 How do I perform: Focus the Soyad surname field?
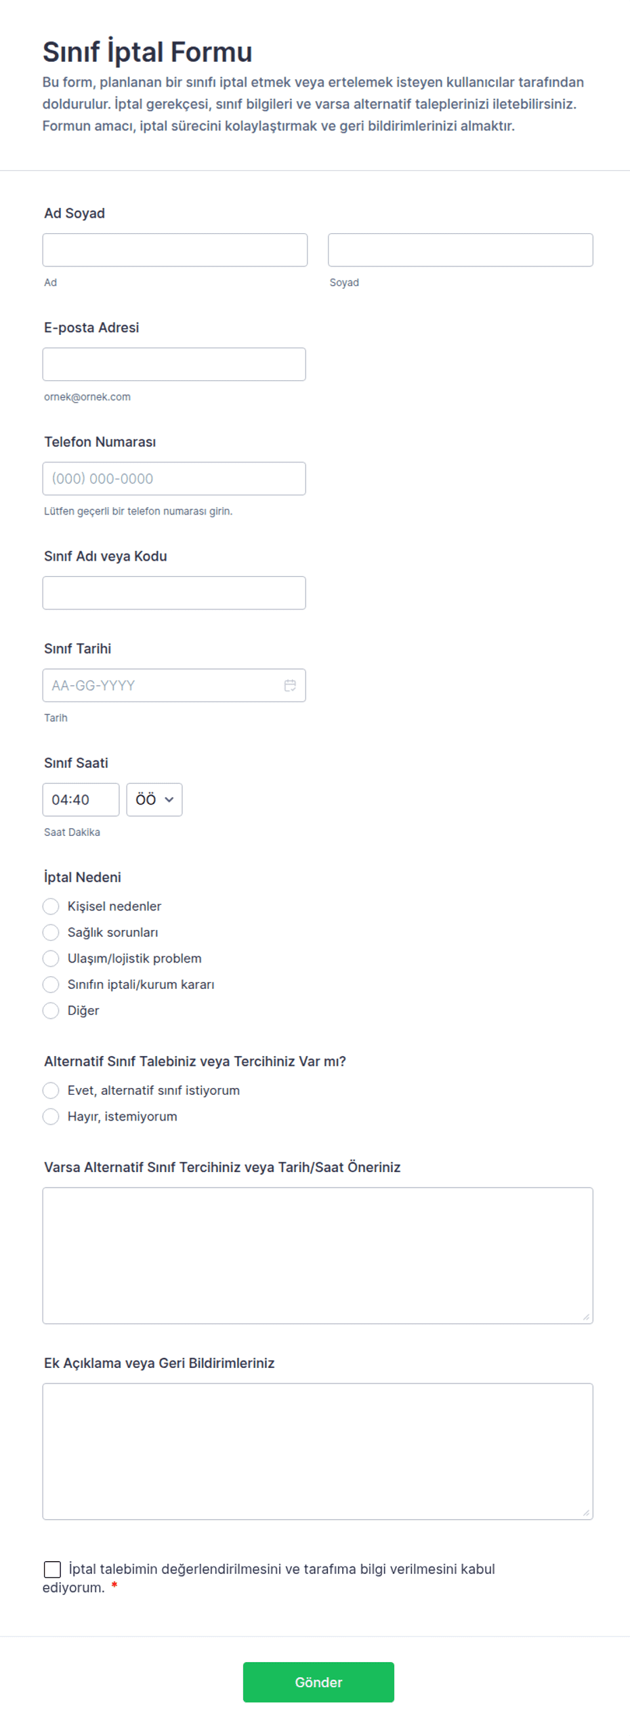460,249
